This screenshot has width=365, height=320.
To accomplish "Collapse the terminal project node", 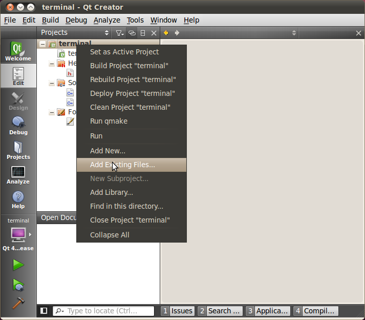I will coord(42,44).
